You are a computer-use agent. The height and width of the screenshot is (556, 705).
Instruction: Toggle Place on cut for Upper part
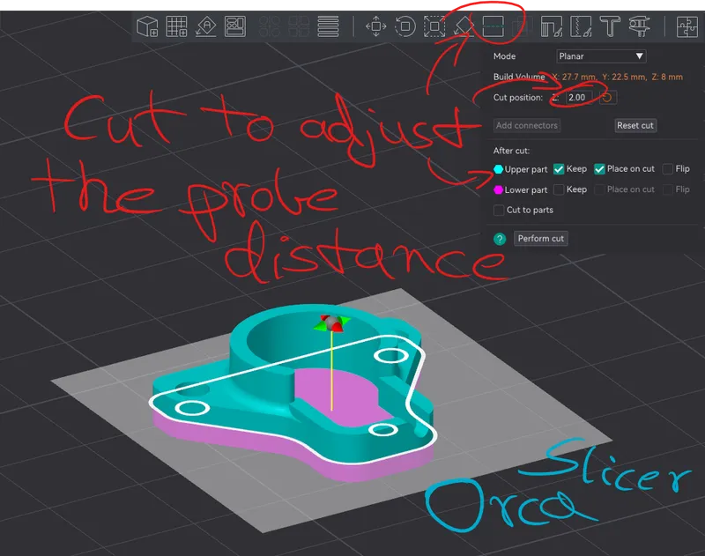coord(600,169)
